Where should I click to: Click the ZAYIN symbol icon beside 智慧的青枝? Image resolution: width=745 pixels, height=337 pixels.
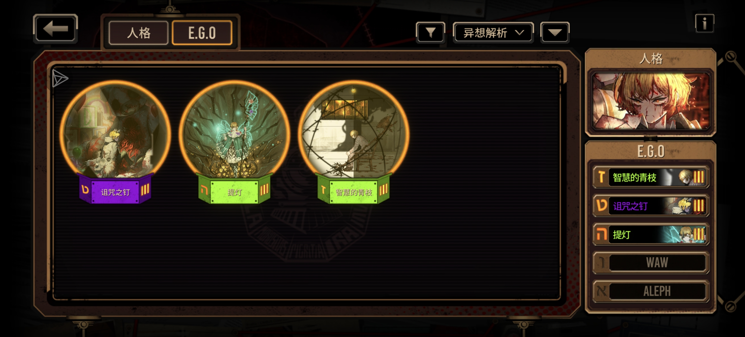coord(601,177)
